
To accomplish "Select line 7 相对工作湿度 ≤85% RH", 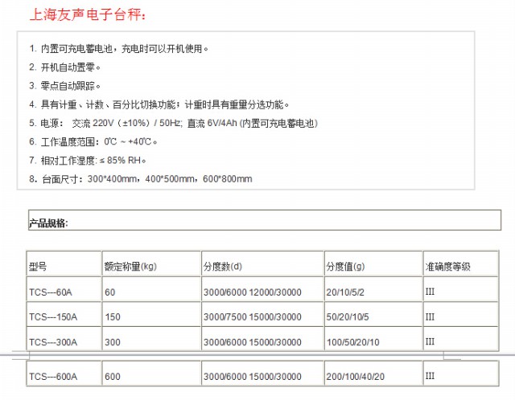I will coord(88,161).
